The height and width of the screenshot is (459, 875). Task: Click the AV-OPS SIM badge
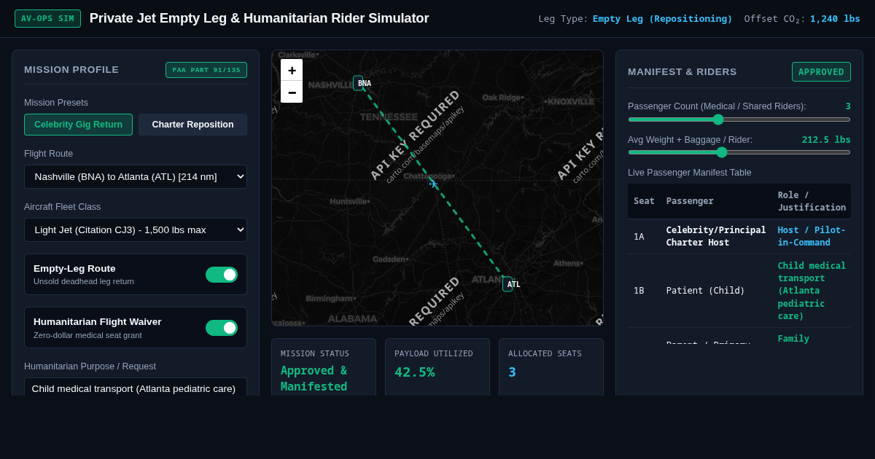pos(47,18)
